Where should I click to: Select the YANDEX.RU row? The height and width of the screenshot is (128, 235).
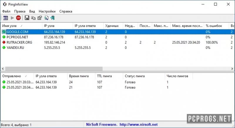(x=117, y=48)
